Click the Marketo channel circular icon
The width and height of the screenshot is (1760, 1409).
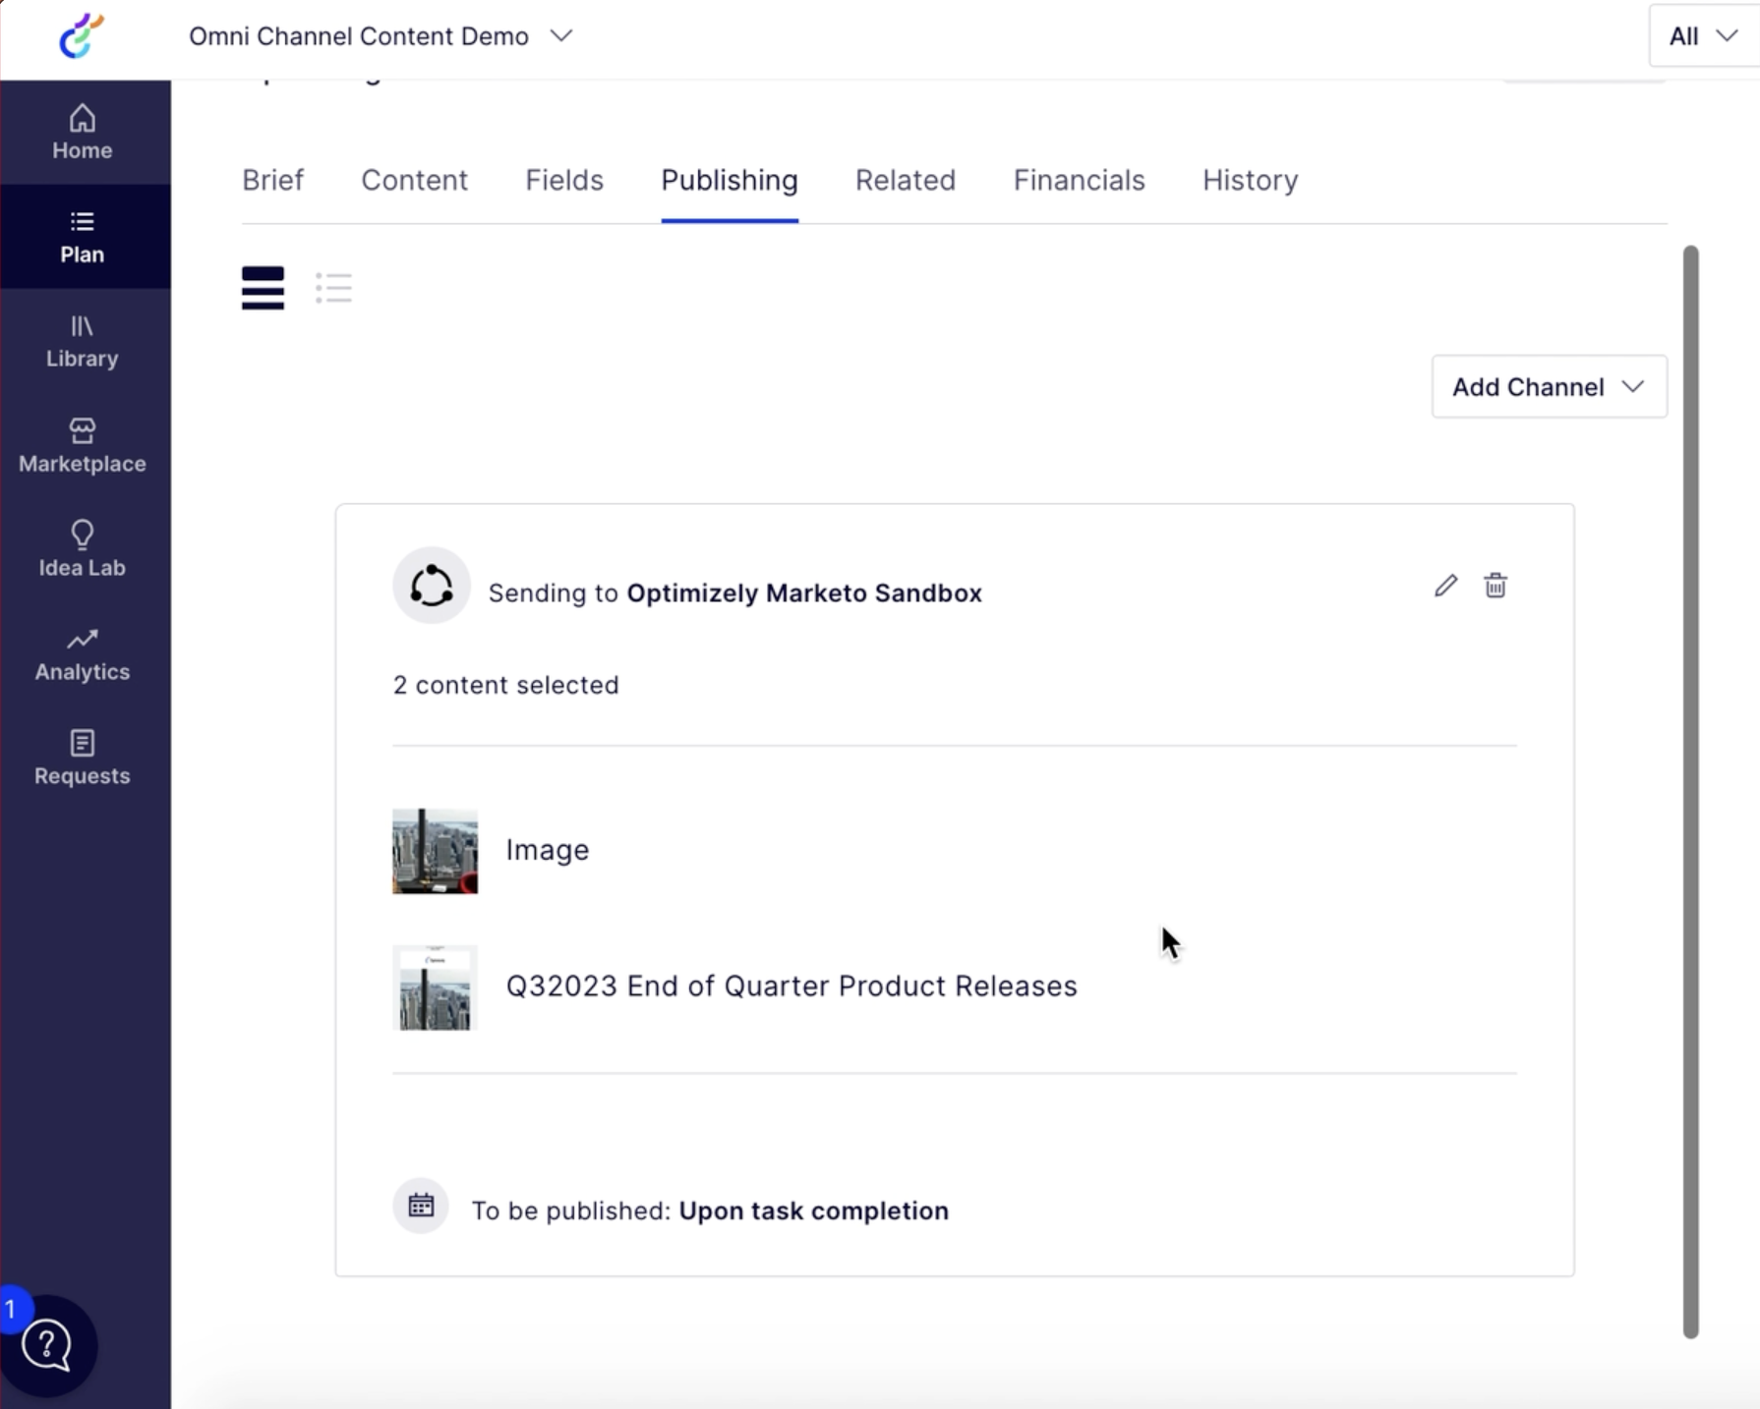[x=431, y=586]
